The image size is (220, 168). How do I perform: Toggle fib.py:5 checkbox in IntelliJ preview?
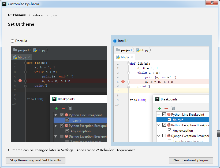tap(170, 120)
